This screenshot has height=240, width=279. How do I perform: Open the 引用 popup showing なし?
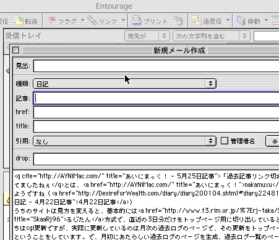124,141
